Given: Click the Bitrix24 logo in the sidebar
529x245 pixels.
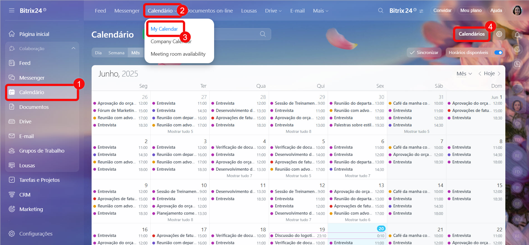Looking at the screenshot, I should 33,11.
